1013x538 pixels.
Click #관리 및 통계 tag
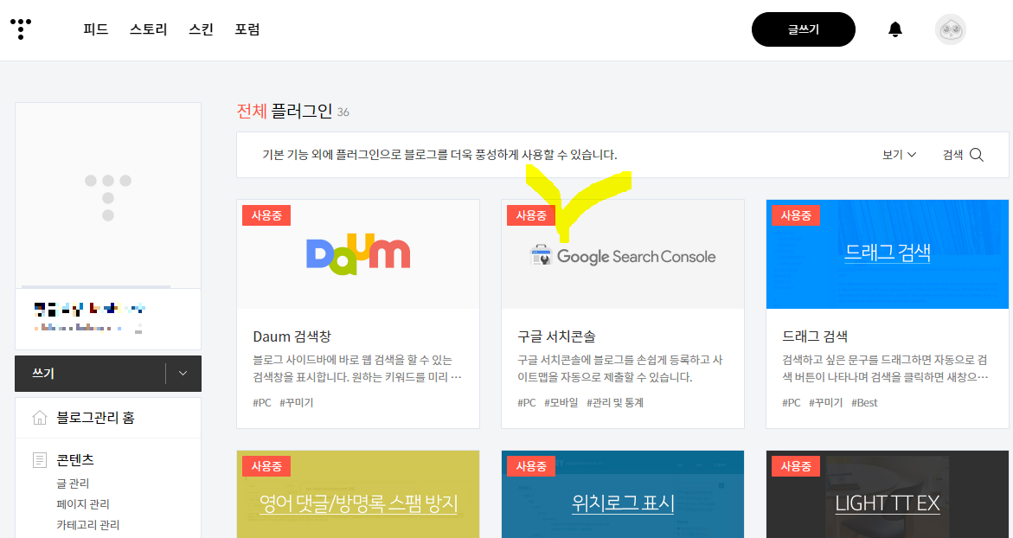pos(615,402)
